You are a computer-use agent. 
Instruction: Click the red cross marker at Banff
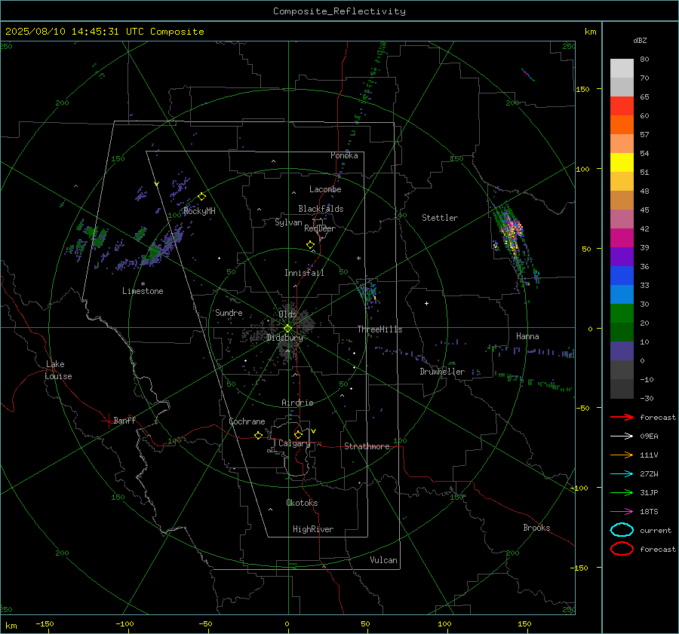[108, 421]
